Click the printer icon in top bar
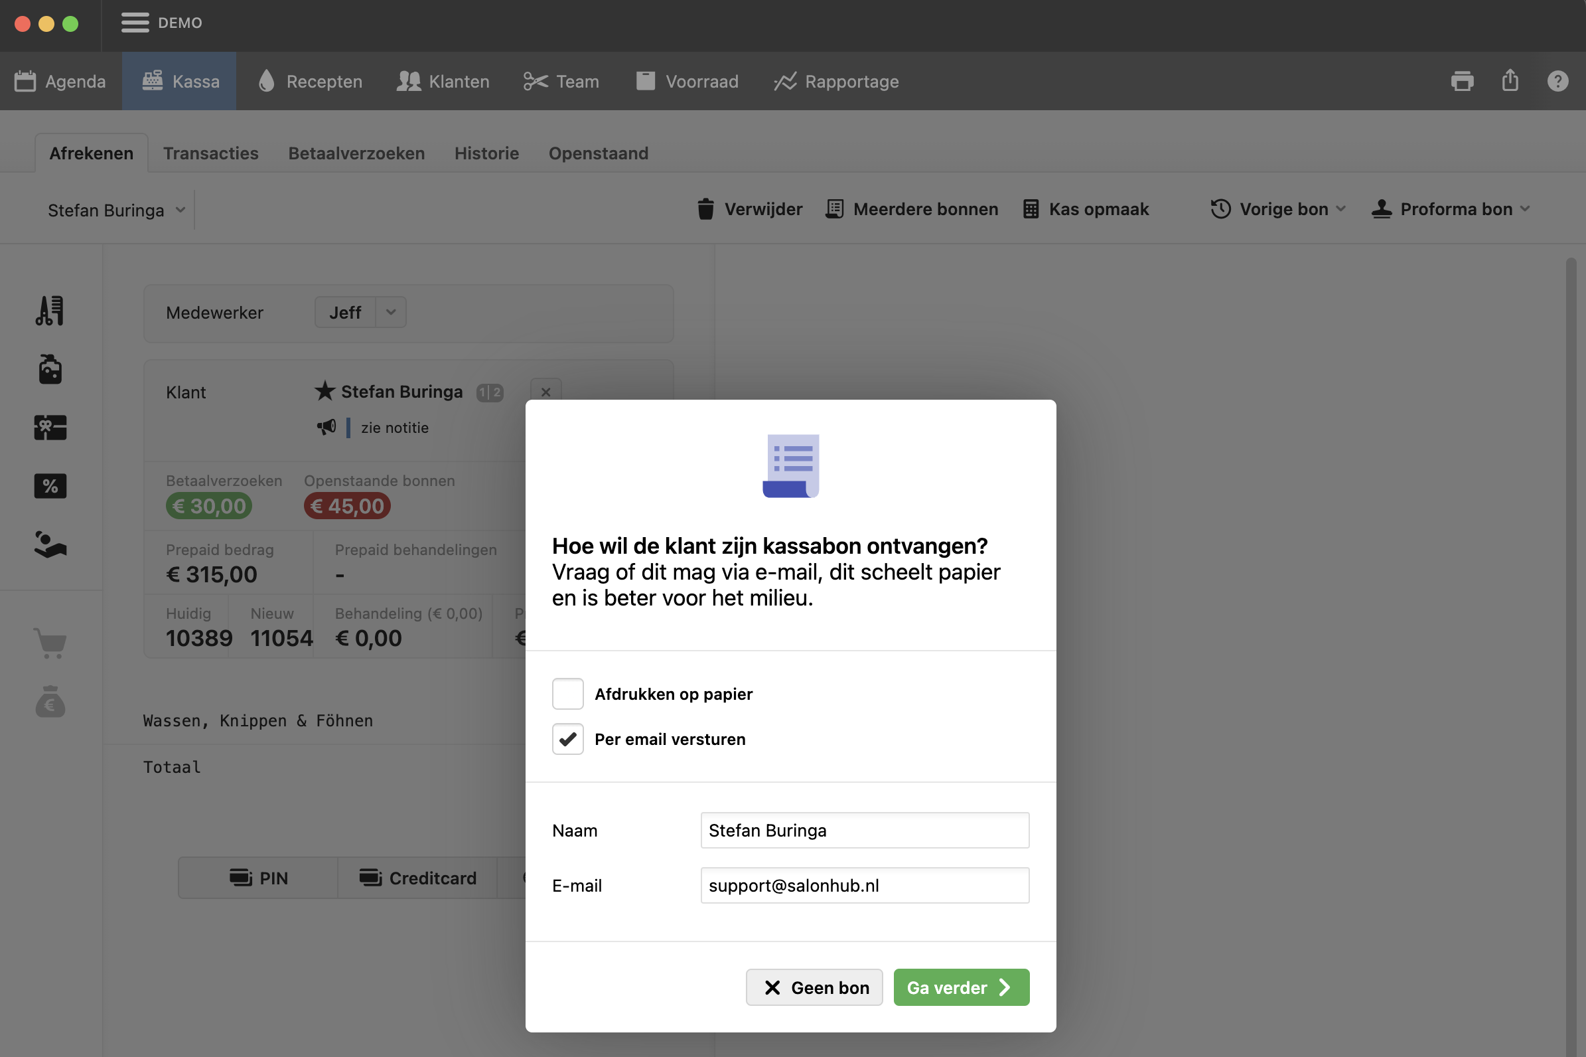Viewport: 1586px width, 1057px height. click(x=1461, y=81)
